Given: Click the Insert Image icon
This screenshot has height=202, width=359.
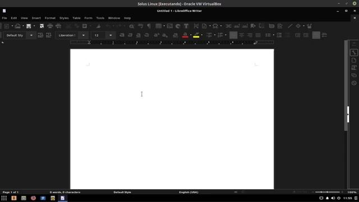Looking at the screenshot, I should 169,26.
